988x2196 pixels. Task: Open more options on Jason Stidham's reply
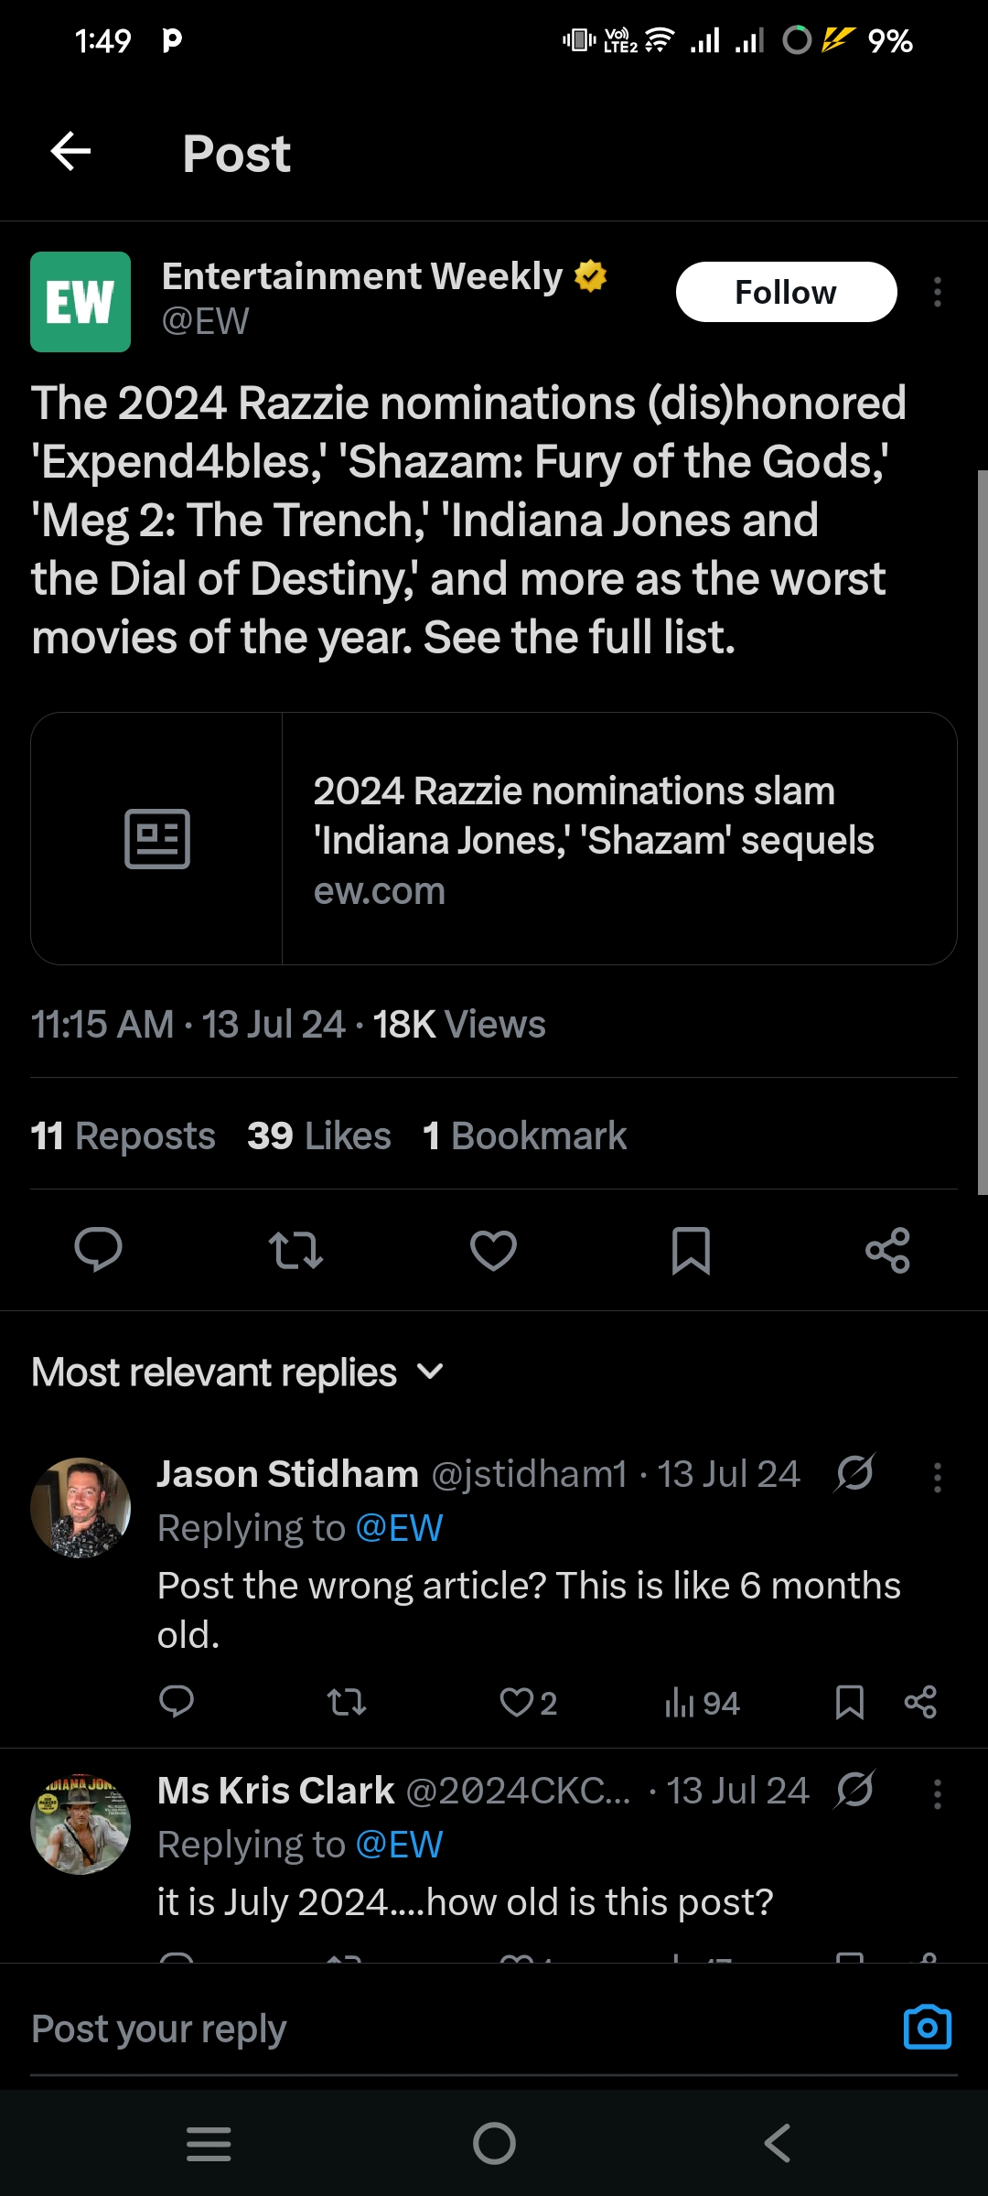pos(937,1477)
